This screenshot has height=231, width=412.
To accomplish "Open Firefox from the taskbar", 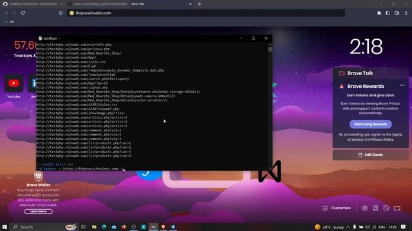I will [x=124, y=227].
